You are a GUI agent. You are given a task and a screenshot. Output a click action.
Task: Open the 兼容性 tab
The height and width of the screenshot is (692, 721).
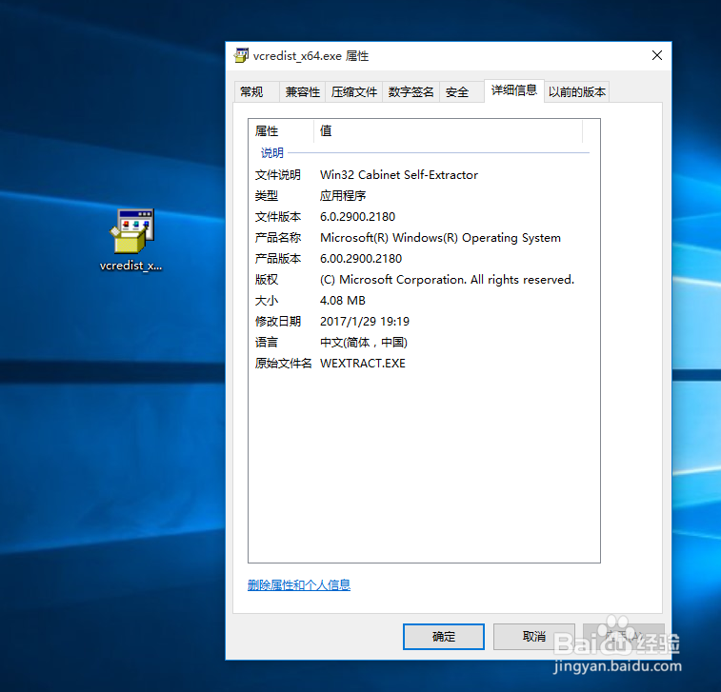[302, 92]
